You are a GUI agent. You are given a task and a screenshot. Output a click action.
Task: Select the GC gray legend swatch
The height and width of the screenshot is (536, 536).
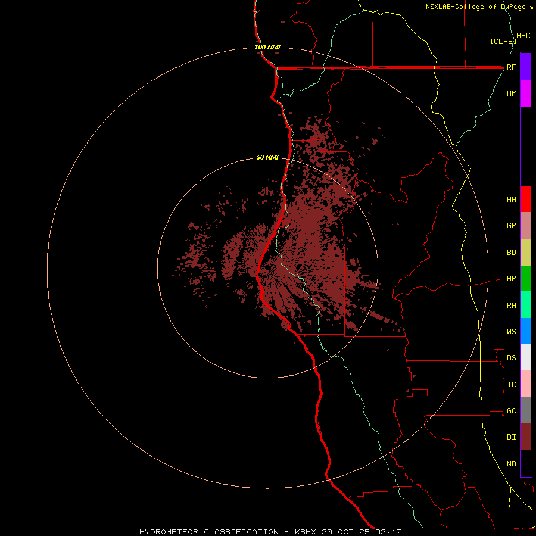(x=526, y=410)
